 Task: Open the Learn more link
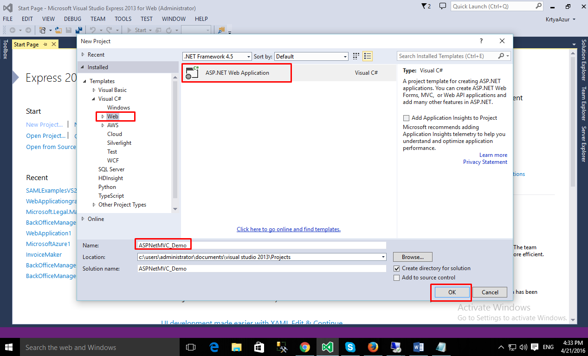(x=493, y=155)
